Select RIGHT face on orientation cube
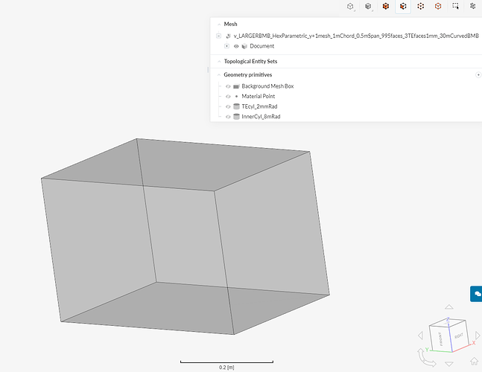The image size is (482, 372). pyautogui.click(x=459, y=336)
